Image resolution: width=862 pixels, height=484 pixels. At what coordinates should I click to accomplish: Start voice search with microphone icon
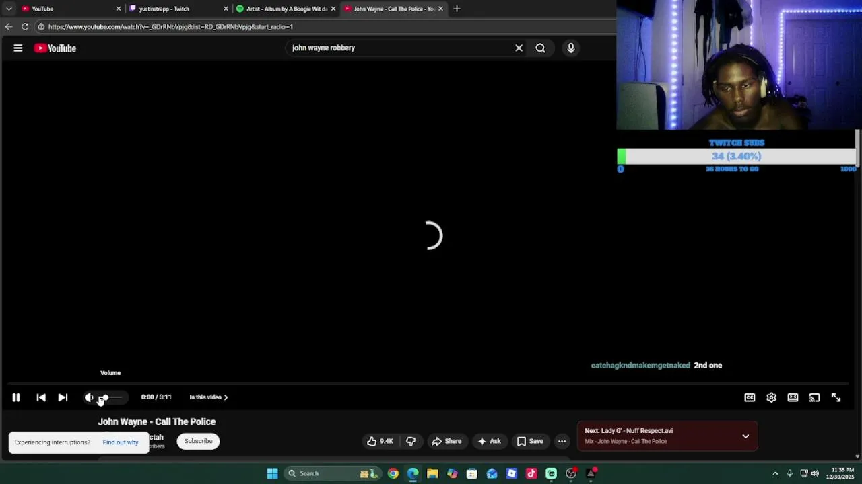[x=570, y=48]
